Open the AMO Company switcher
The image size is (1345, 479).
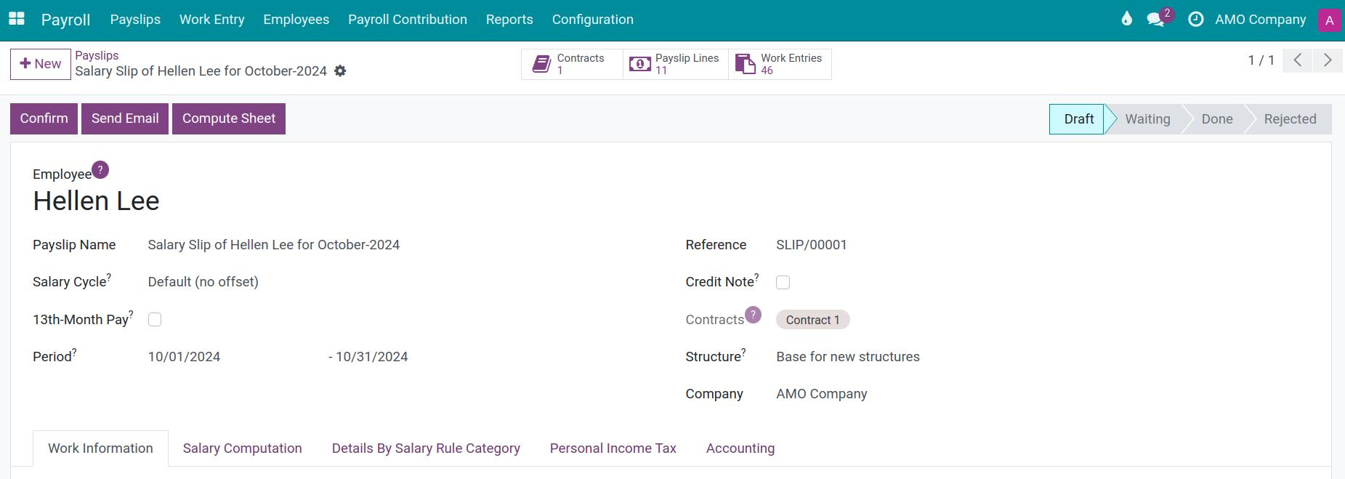point(1261,20)
